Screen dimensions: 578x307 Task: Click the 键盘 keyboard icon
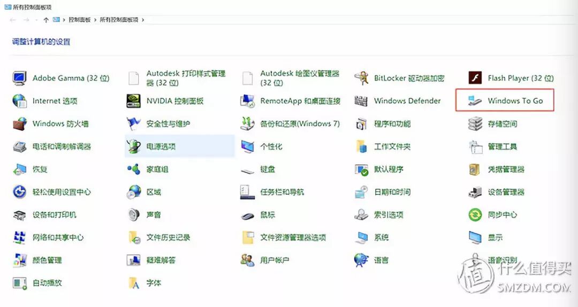(x=247, y=171)
